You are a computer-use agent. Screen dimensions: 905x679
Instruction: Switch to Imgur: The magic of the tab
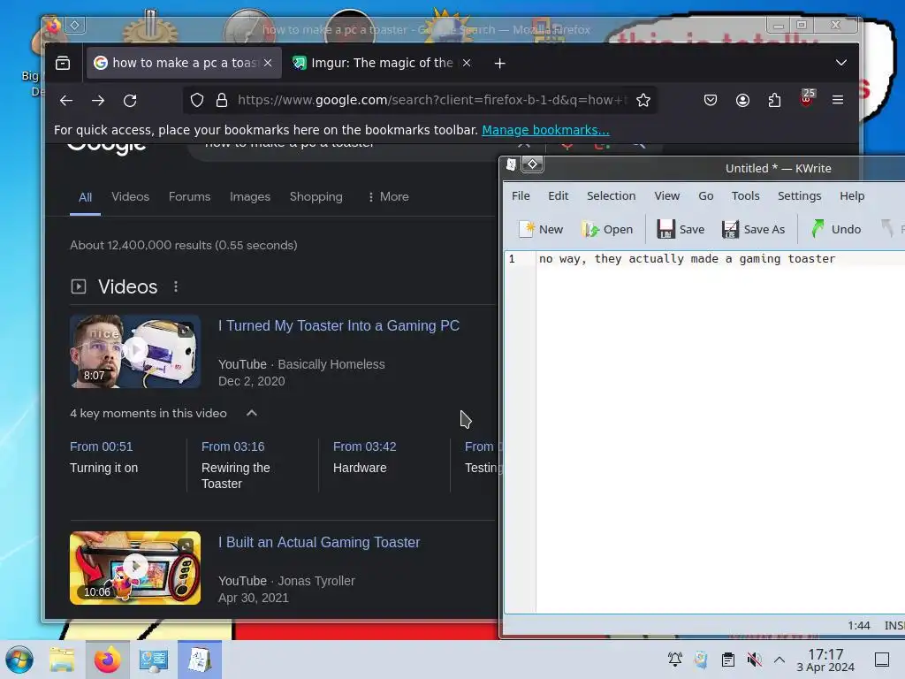pyautogui.click(x=382, y=63)
